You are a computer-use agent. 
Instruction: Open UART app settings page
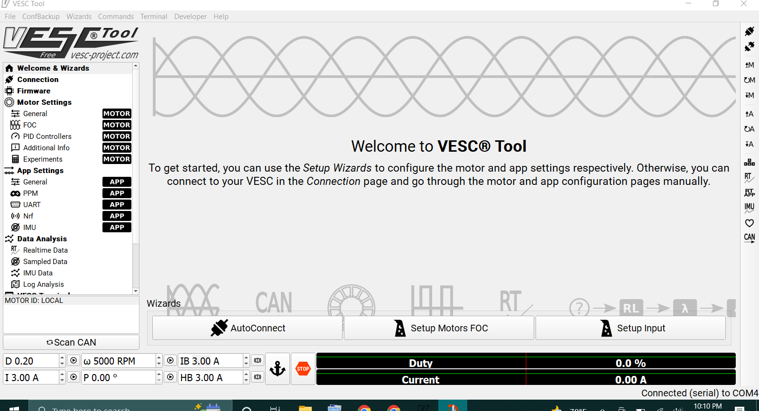coord(68,205)
